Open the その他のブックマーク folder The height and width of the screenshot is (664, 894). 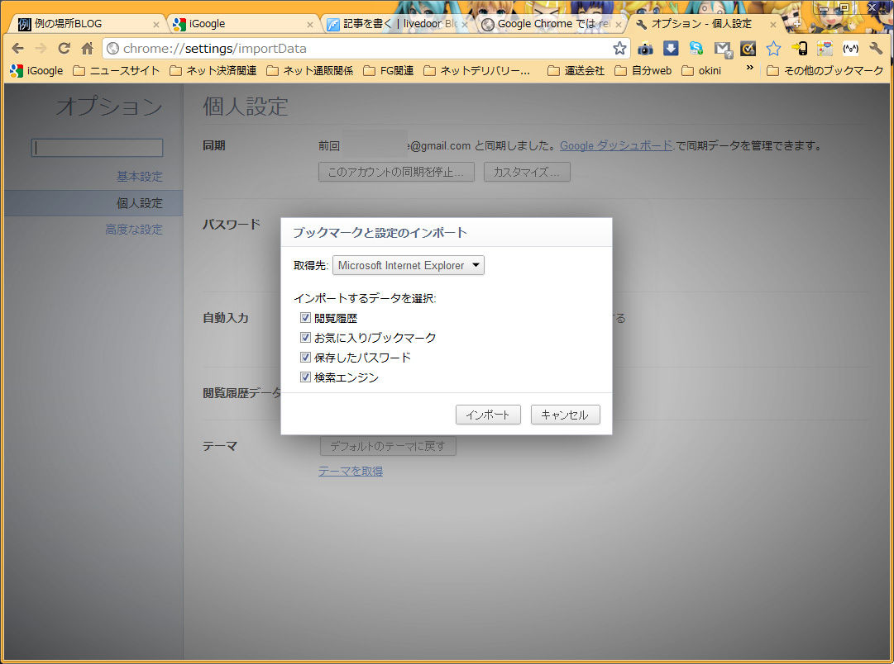coord(825,71)
